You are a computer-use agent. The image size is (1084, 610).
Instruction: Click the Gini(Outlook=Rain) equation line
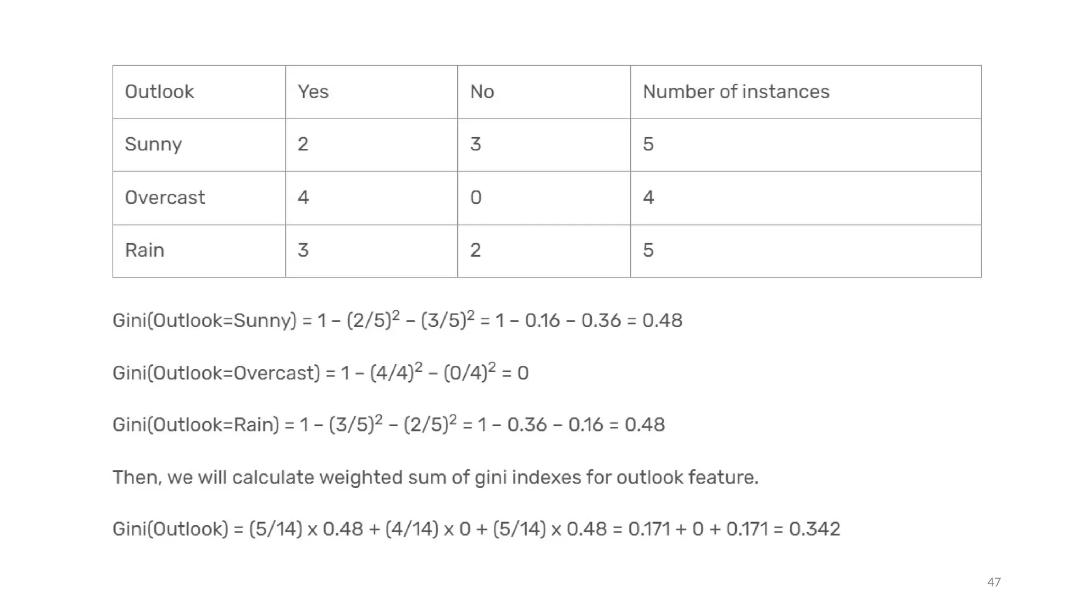coord(389,424)
